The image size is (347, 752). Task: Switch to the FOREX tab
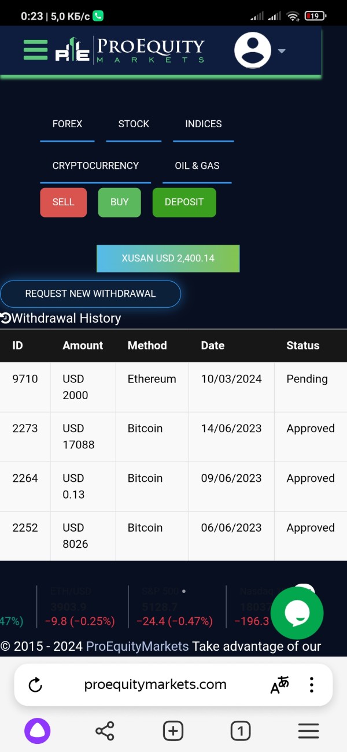pyautogui.click(x=67, y=124)
